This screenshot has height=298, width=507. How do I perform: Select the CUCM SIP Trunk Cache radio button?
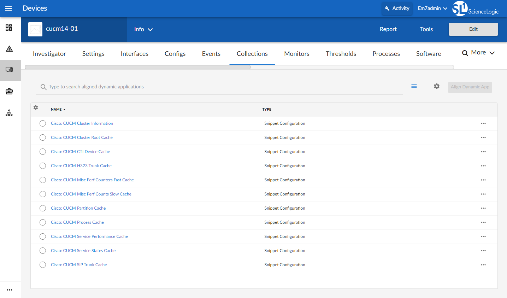click(x=43, y=265)
